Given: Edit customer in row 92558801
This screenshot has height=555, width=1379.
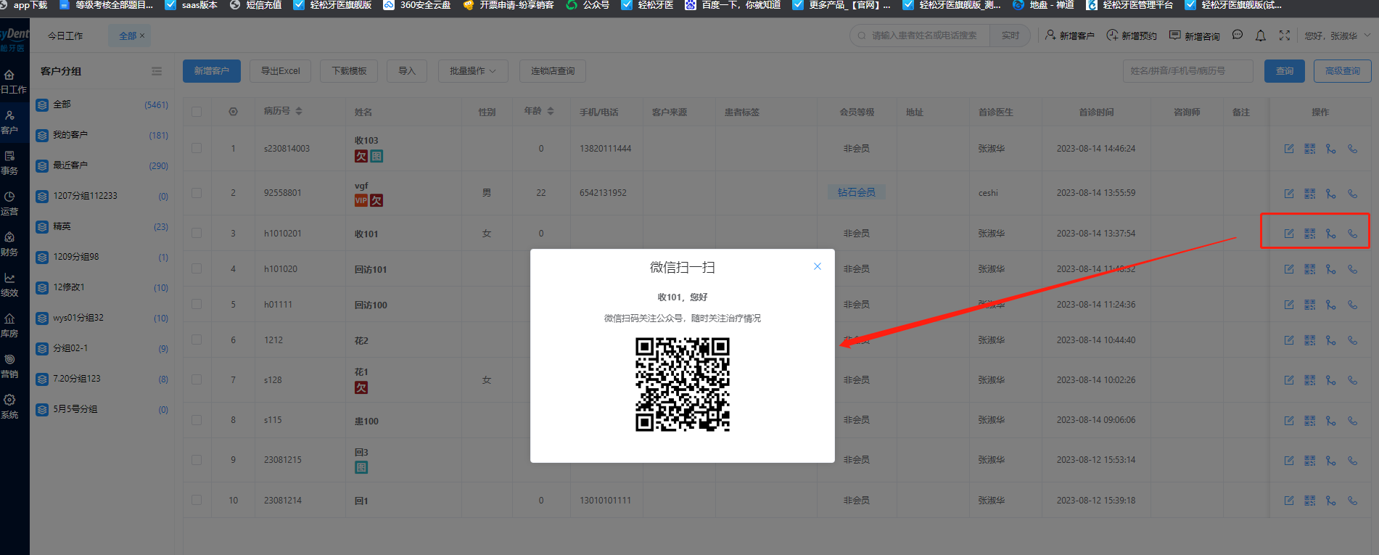Looking at the screenshot, I should pyautogui.click(x=1289, y=194).
